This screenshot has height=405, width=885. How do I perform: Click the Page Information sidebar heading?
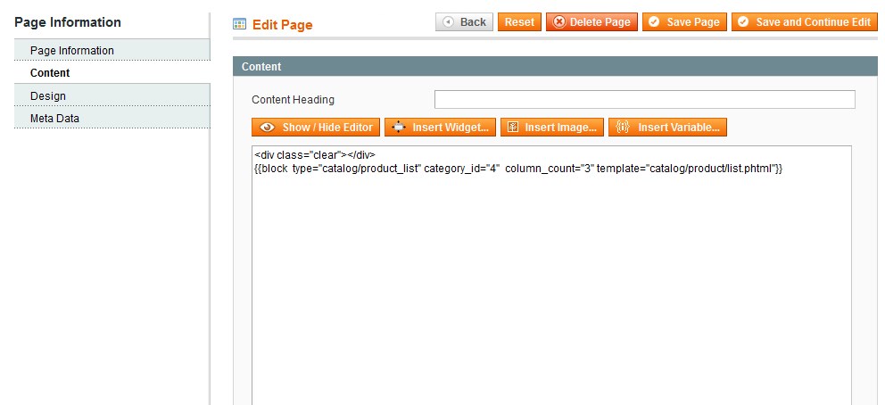(68, 22)
